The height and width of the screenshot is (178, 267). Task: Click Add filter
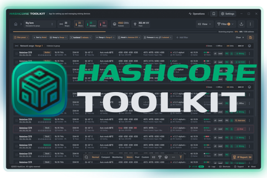[182, 37]
